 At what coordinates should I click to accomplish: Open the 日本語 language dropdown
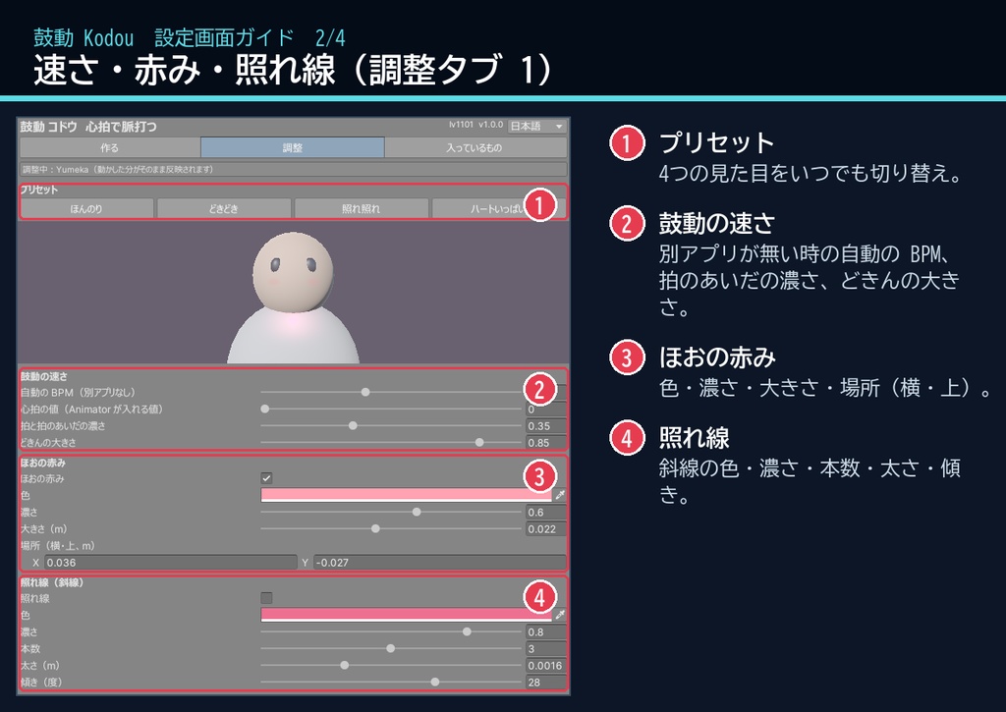pos(537,127)
